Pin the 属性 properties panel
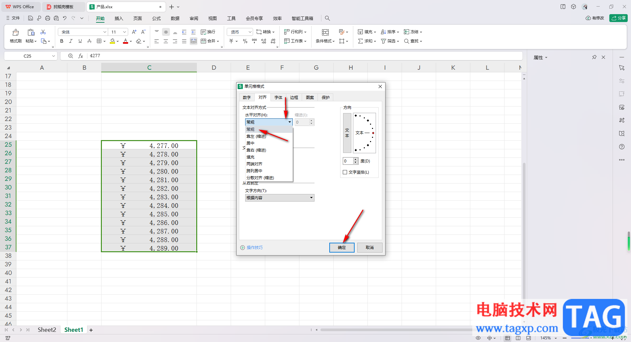This screenshot has width=631, height=342. tap(594, 57)
